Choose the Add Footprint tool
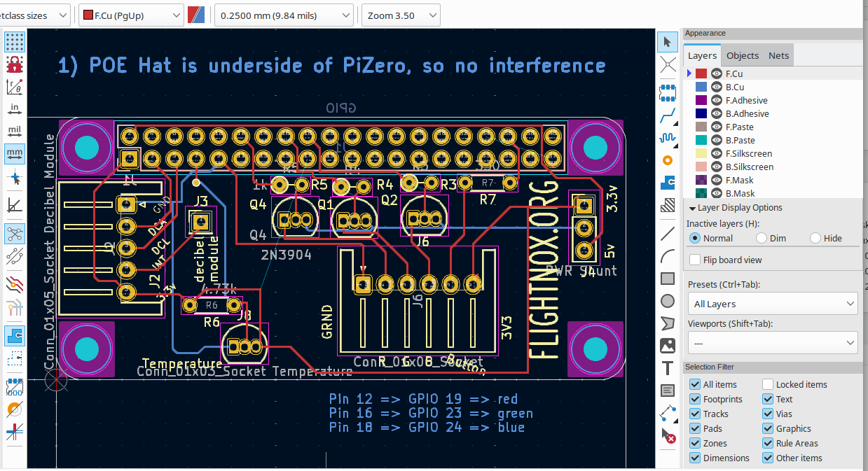 tap(668, 92)
